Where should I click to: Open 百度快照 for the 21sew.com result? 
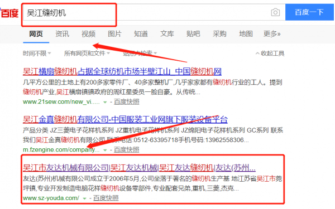[x=127, y=102]
